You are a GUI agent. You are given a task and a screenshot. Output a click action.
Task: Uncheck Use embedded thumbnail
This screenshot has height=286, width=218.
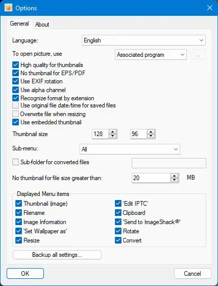pyautogui.click(x=16, y=122)
